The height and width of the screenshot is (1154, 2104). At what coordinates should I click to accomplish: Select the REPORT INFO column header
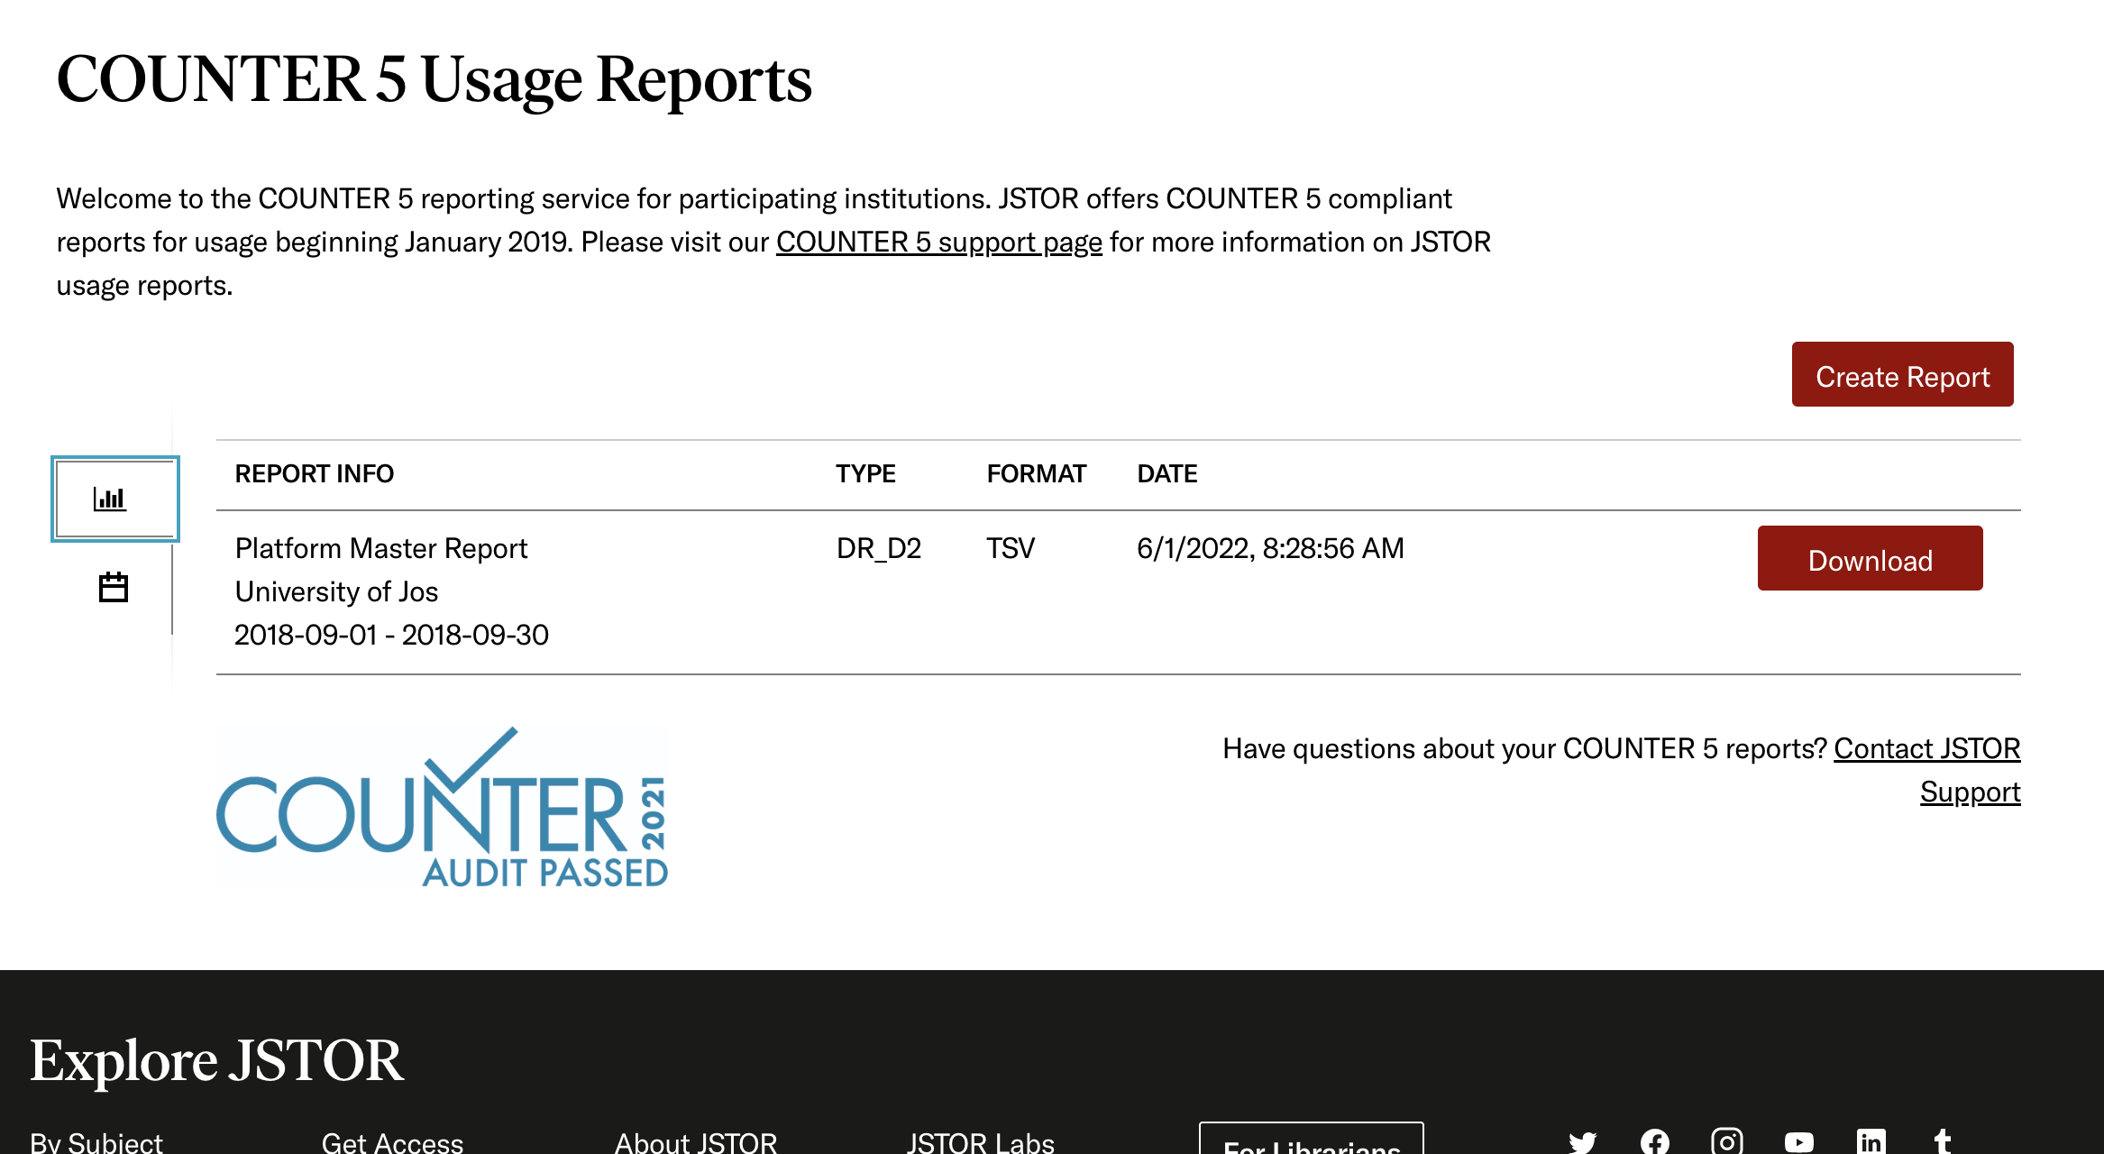pyautogui.click(x=315, y=474)
